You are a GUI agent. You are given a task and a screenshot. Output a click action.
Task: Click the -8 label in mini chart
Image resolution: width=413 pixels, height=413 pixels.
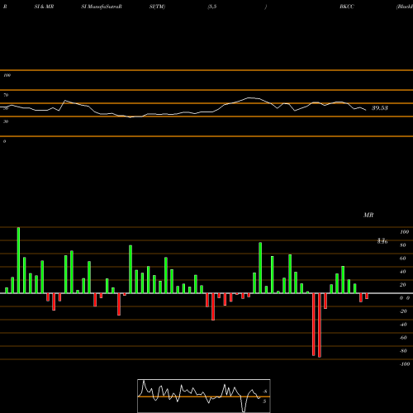[x=264, y=392]
